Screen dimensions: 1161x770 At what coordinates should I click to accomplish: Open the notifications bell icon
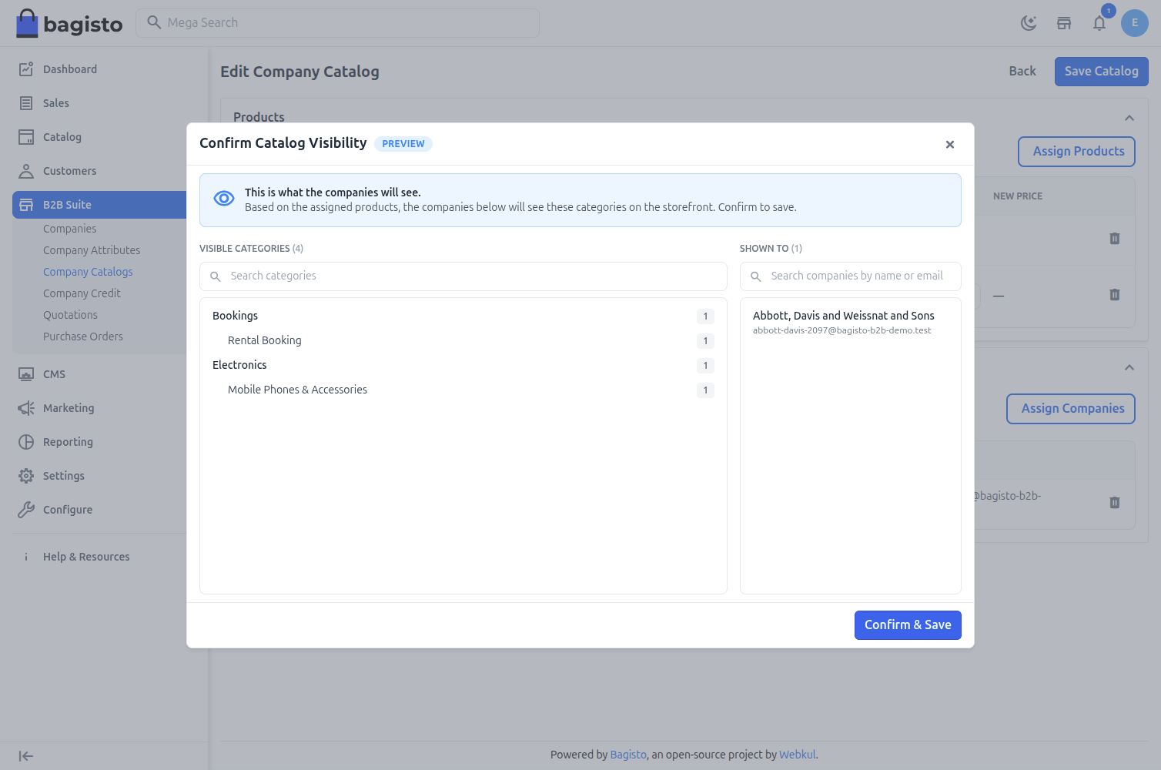coord(1099,23)
